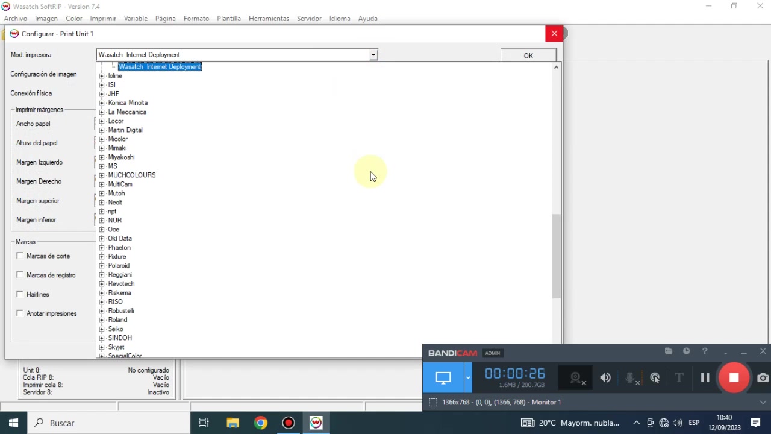Select the MUCHCOLOURS tree entry
This screenshot has width=771, height=434.
click(x=132, y=175)
